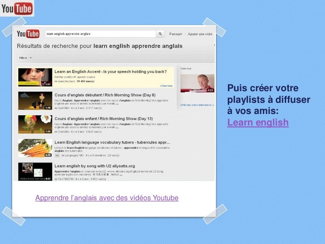325x244 pixels.
Task: Open 'Cours d'anglais enfant' video title
Action: pos(104,119)
